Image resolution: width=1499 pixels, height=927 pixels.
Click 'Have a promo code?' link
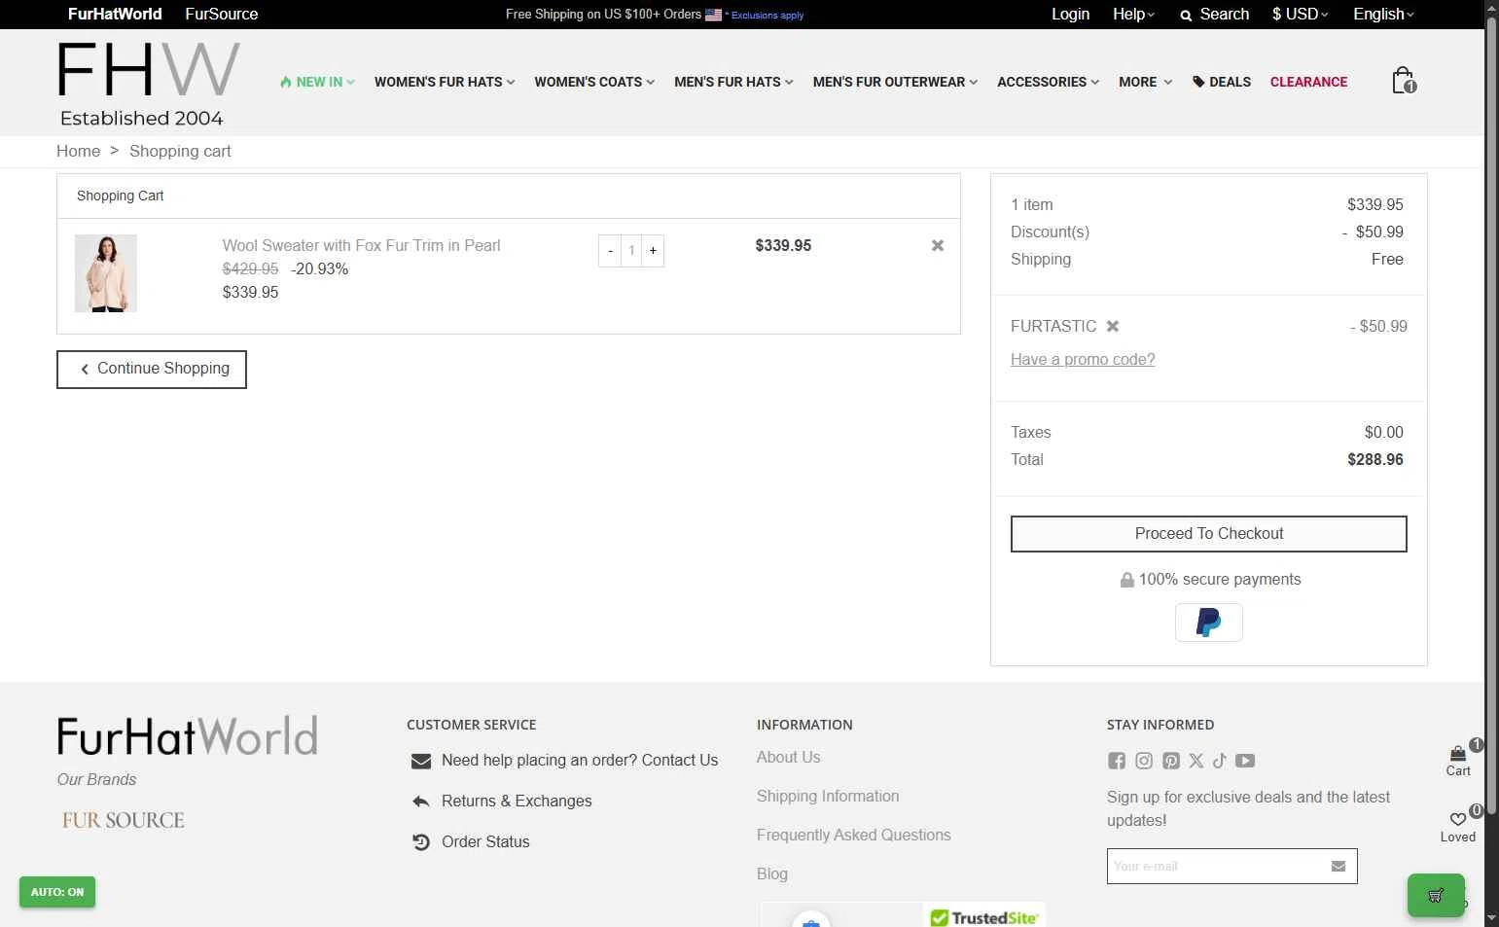1083,360
